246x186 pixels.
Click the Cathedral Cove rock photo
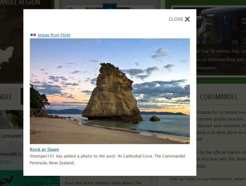(x=110, y=91)
